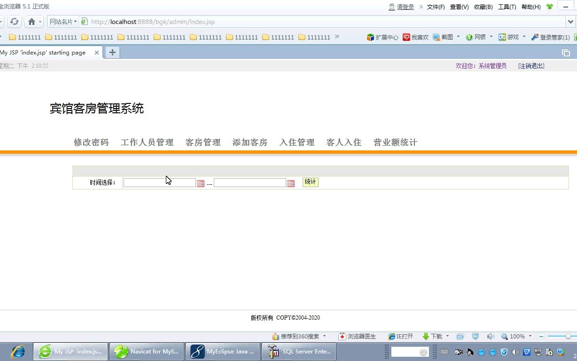Expand the 截图 dropdown arrow
Viewport: 577px width, 361px height.
459,37
